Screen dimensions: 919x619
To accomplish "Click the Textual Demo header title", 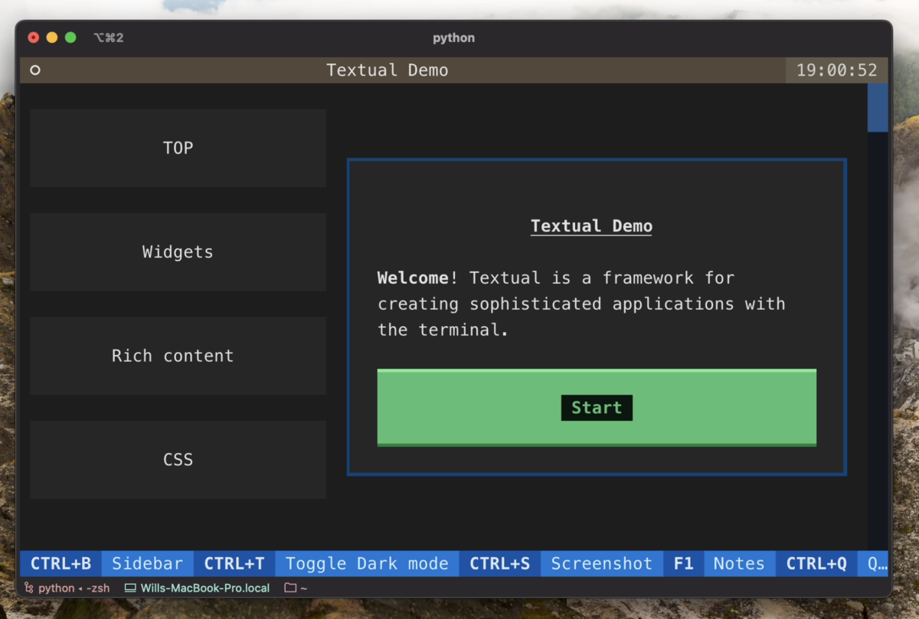I will (388, 70).
